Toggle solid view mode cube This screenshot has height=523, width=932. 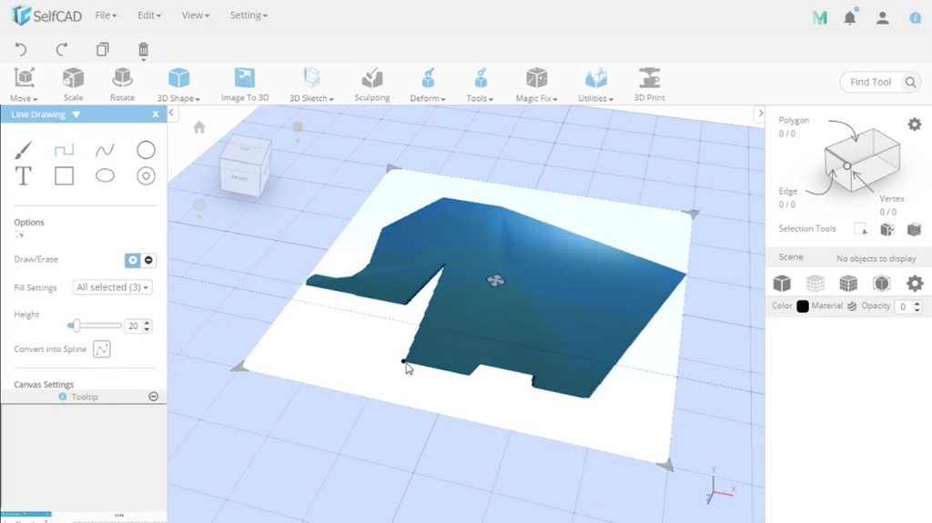click(782, 284)
